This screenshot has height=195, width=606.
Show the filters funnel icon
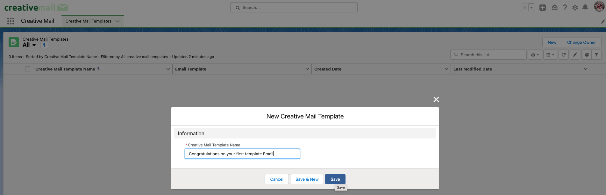click(596, 55)
